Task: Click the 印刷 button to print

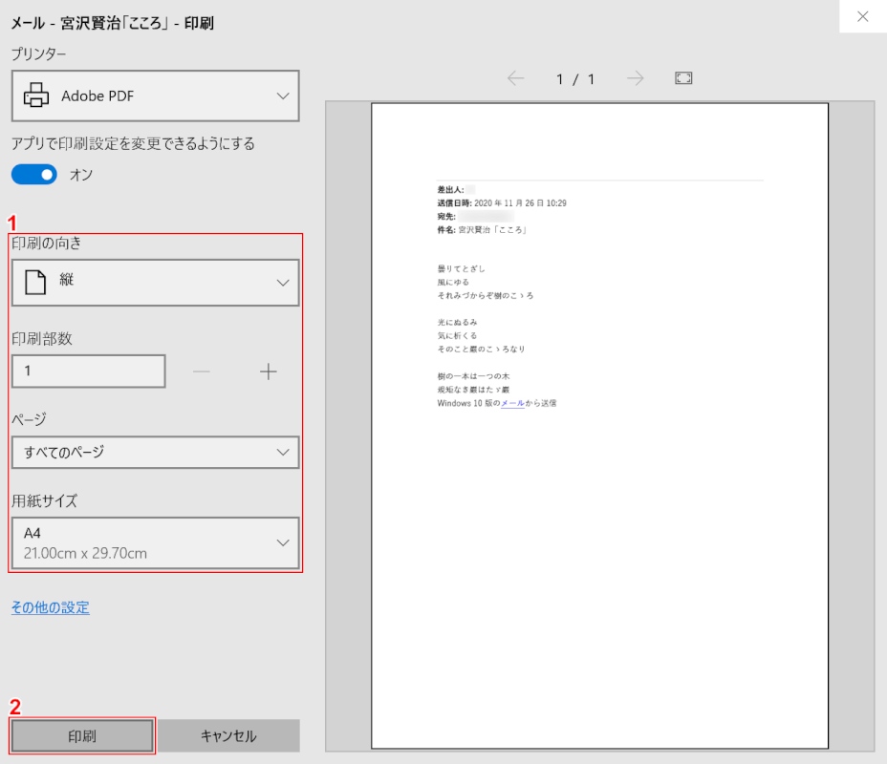Action: (x=80, y=735)
